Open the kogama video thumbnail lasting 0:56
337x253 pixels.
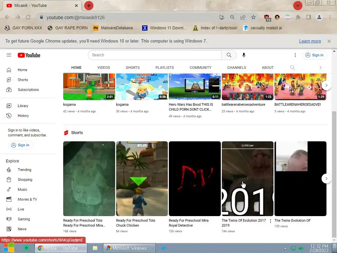click(x=142, y=87)
